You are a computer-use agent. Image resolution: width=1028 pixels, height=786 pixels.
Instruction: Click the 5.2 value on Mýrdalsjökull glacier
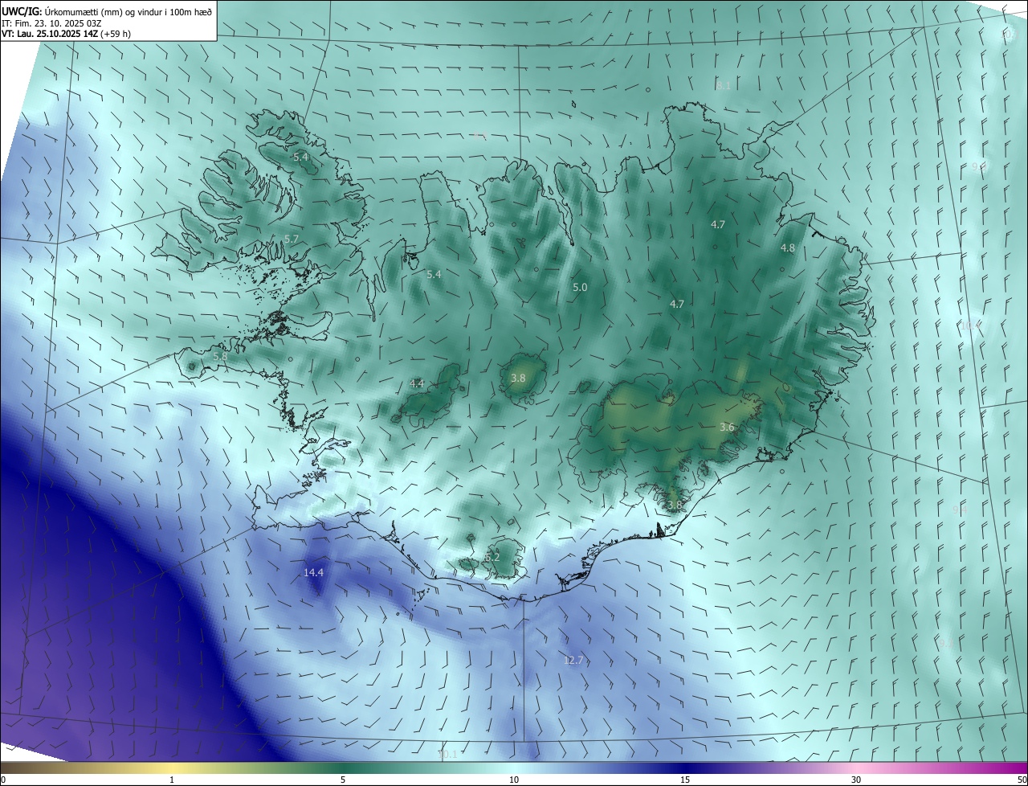tap(492, 557)
